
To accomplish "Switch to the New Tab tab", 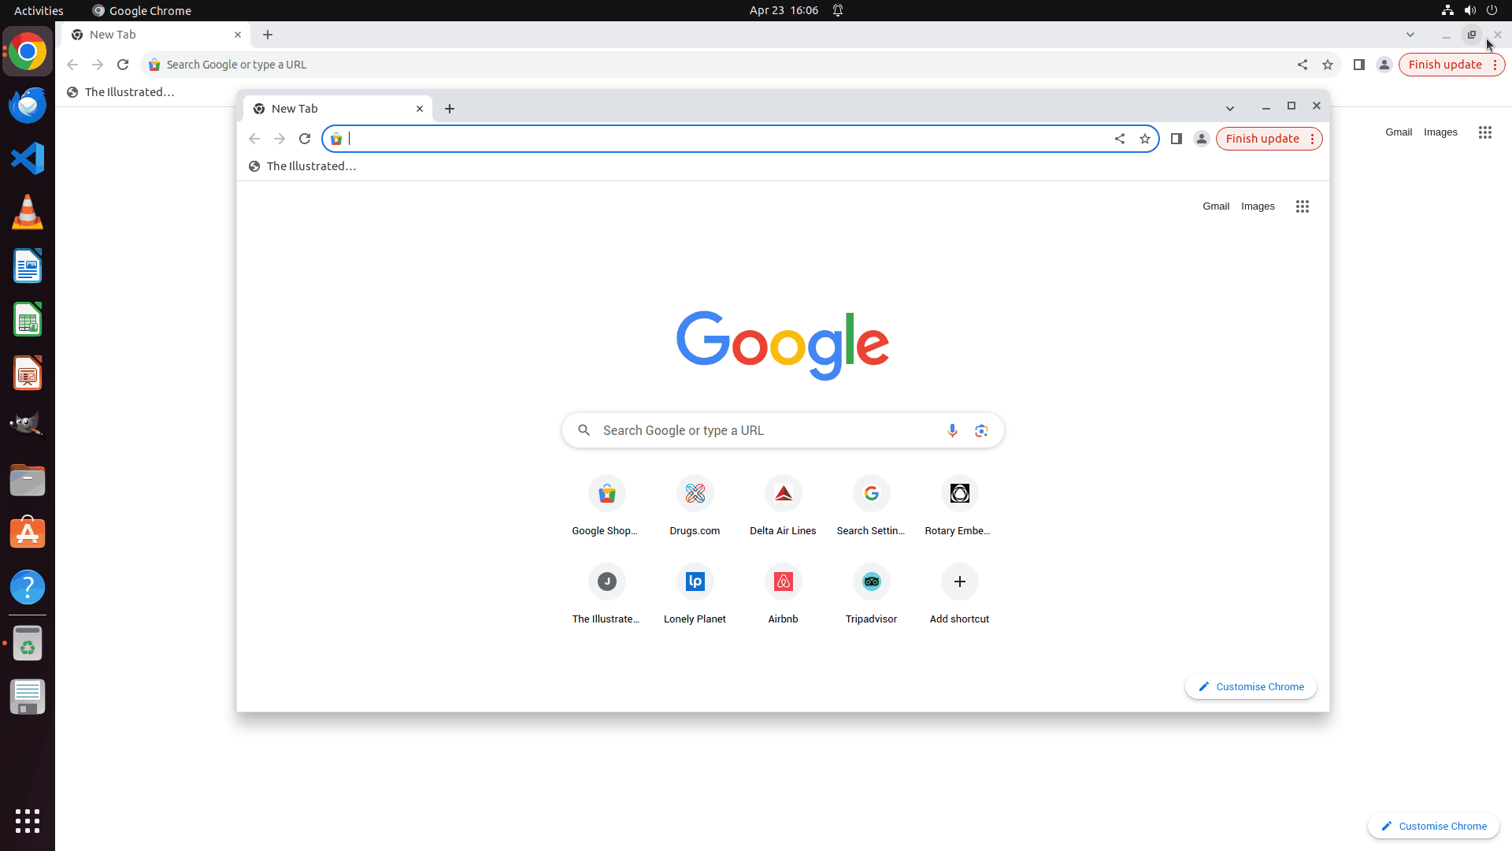I will 315,108.
